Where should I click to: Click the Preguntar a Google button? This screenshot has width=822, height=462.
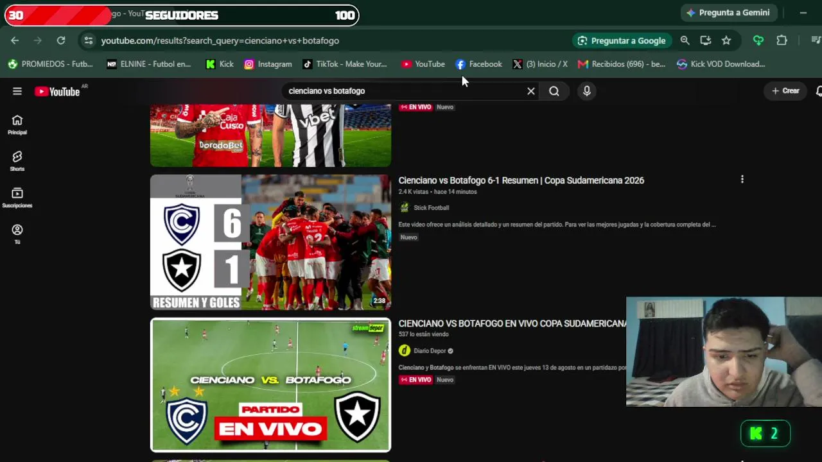[x=622, y=40]
